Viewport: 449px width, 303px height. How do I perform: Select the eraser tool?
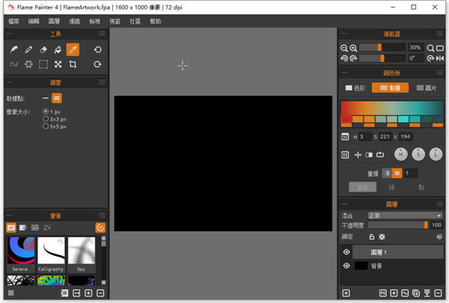43,49
